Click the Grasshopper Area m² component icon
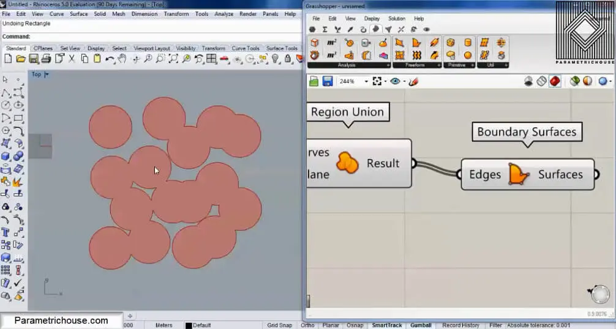 [x=331, y=42]
